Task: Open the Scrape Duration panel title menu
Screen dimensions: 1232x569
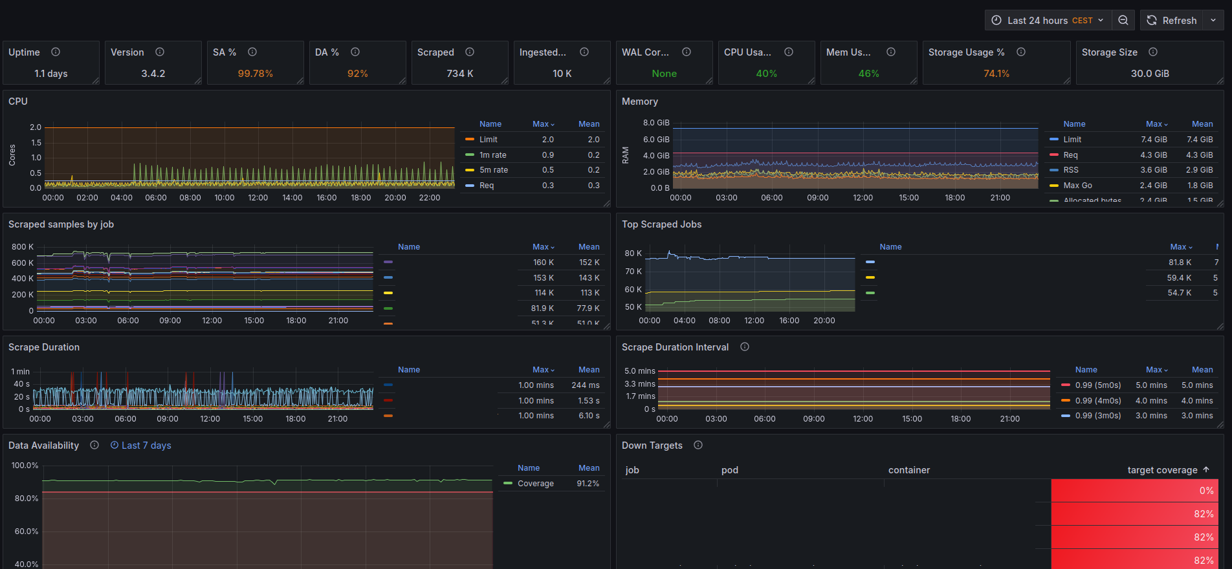Action: click(44, 347)
